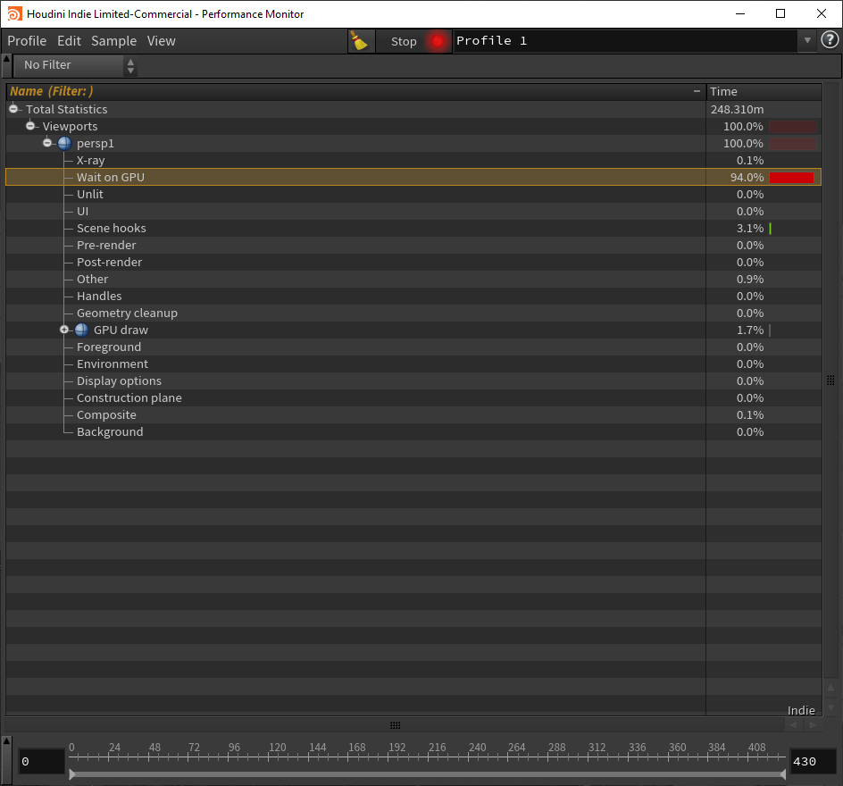Select the X-ray row

(x=413, y=160)
